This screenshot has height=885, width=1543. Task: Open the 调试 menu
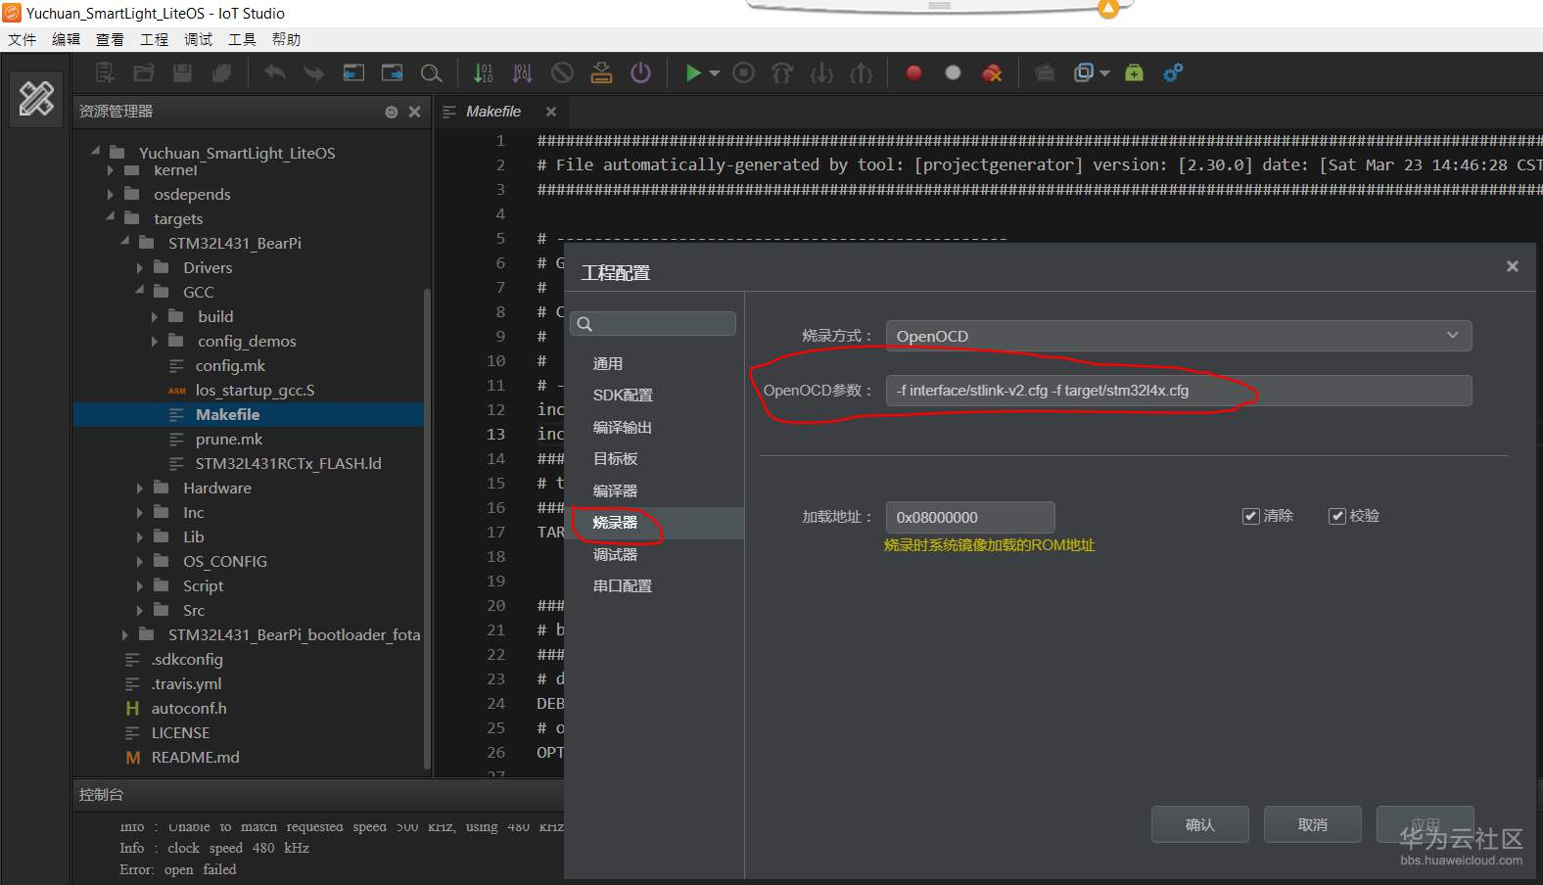[198, 39]
